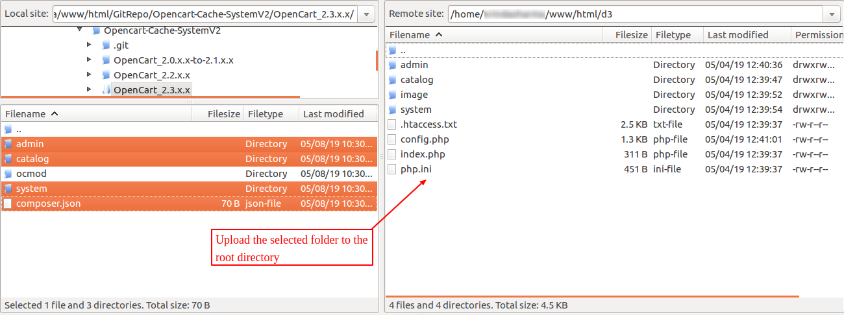This screenshot has width=844, height=315.
Task: Select the Opencart-Cache-SystemV2 folder icon
Action: click(x=96, y=30)
